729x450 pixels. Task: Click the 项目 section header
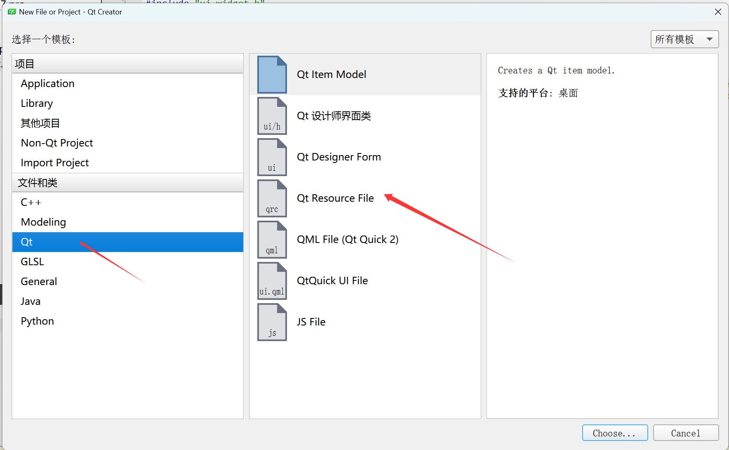point(128,64)
